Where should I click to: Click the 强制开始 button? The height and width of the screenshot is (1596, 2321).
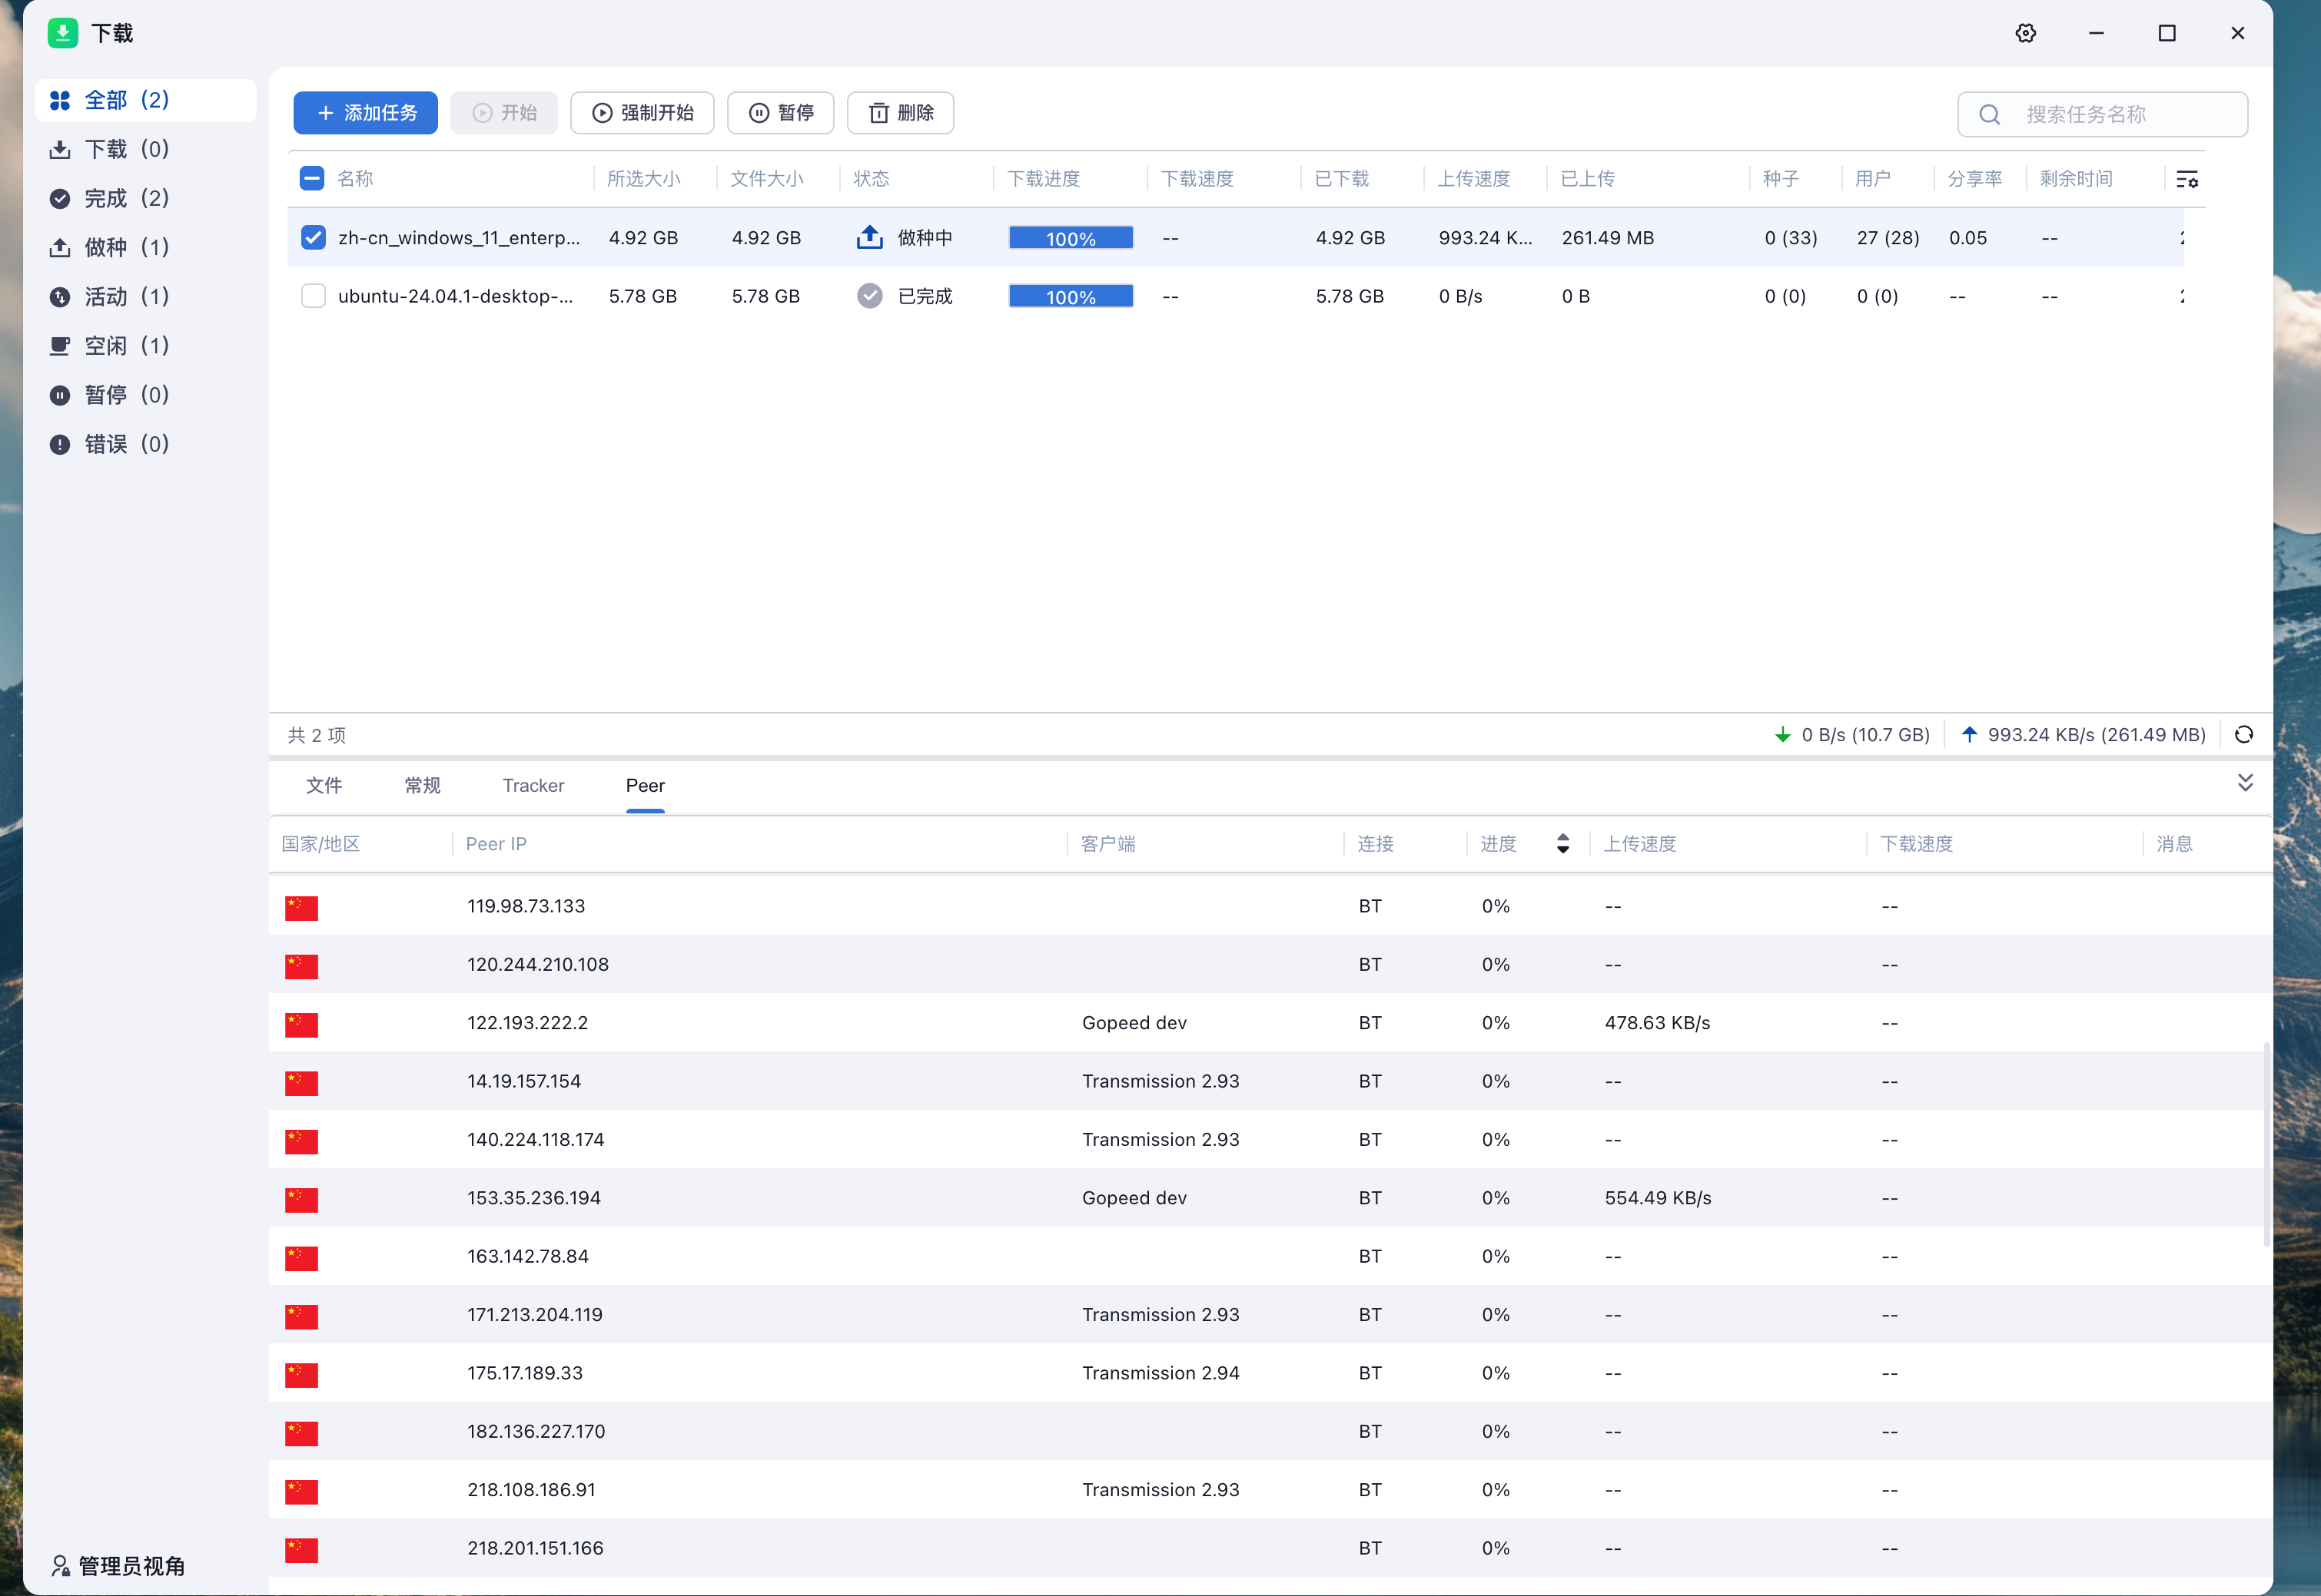[x=643, y=113]
